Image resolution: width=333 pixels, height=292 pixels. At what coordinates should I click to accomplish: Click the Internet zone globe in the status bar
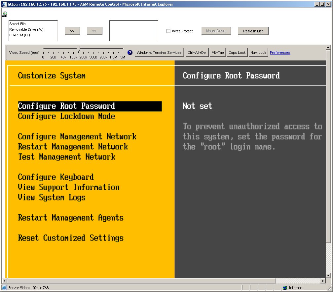(x=284, y=287)
